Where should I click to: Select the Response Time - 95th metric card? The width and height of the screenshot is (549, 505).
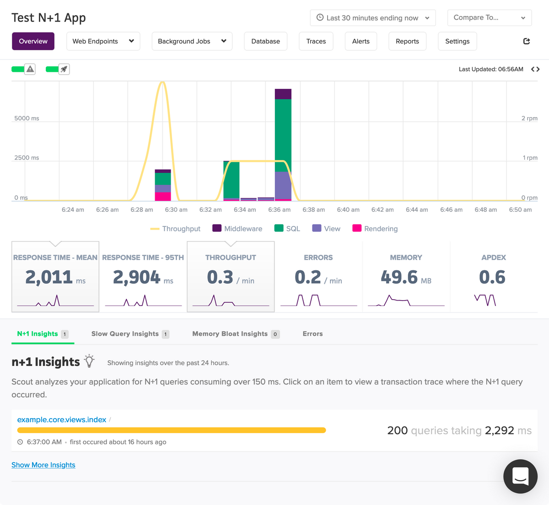(x=143, y=277)
